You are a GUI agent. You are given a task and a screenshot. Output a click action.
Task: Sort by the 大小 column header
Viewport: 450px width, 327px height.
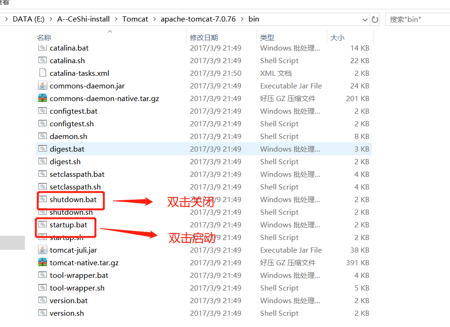click(337, 37)
